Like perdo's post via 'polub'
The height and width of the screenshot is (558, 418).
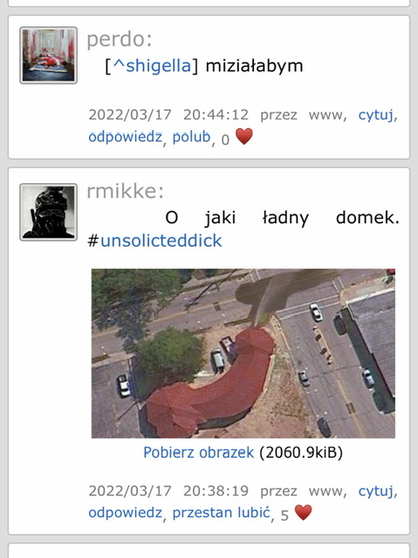(x=192, y=137)
